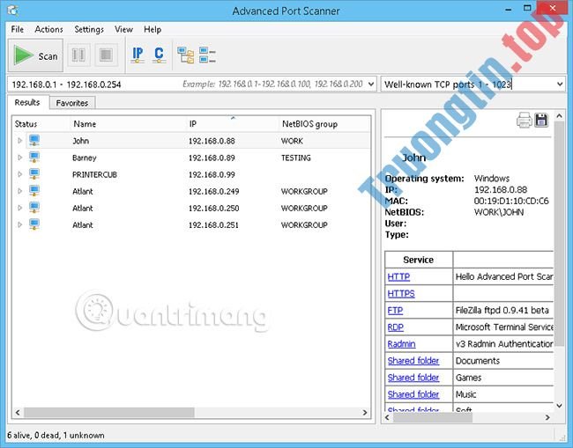Pause the scan with the pause icon

coord(78,55)
